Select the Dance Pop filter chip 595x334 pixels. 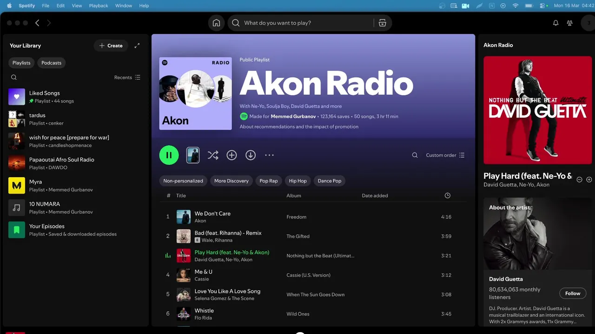click(330, 181)
